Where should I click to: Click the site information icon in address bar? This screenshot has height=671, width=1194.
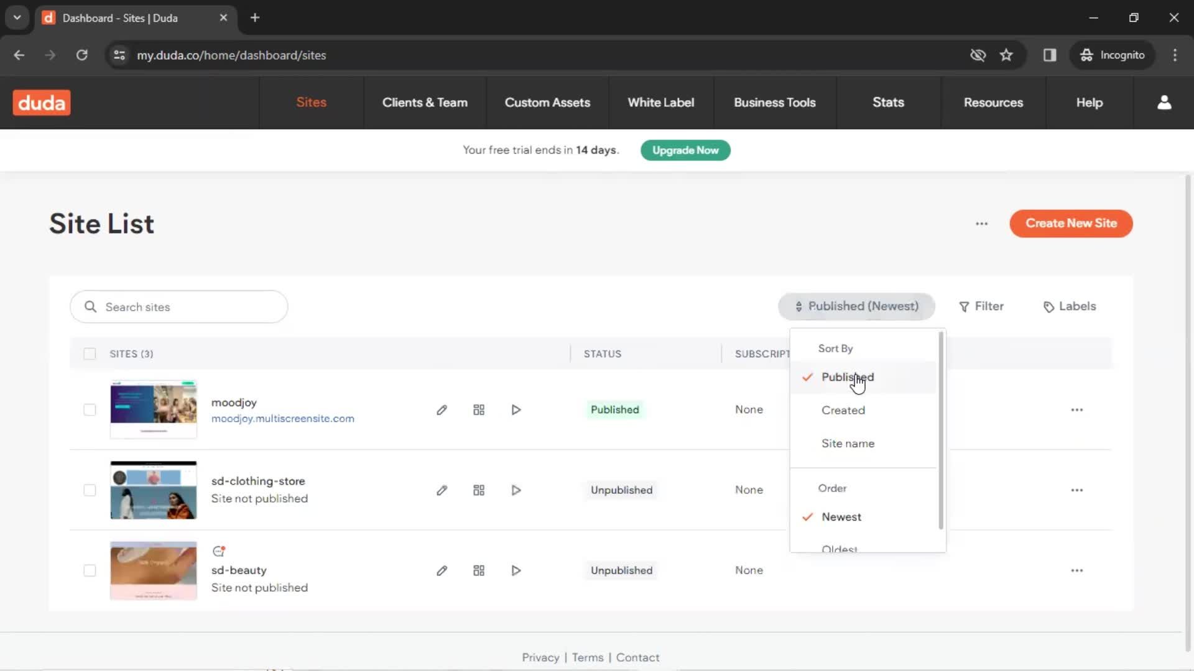(x=119, y=55)
